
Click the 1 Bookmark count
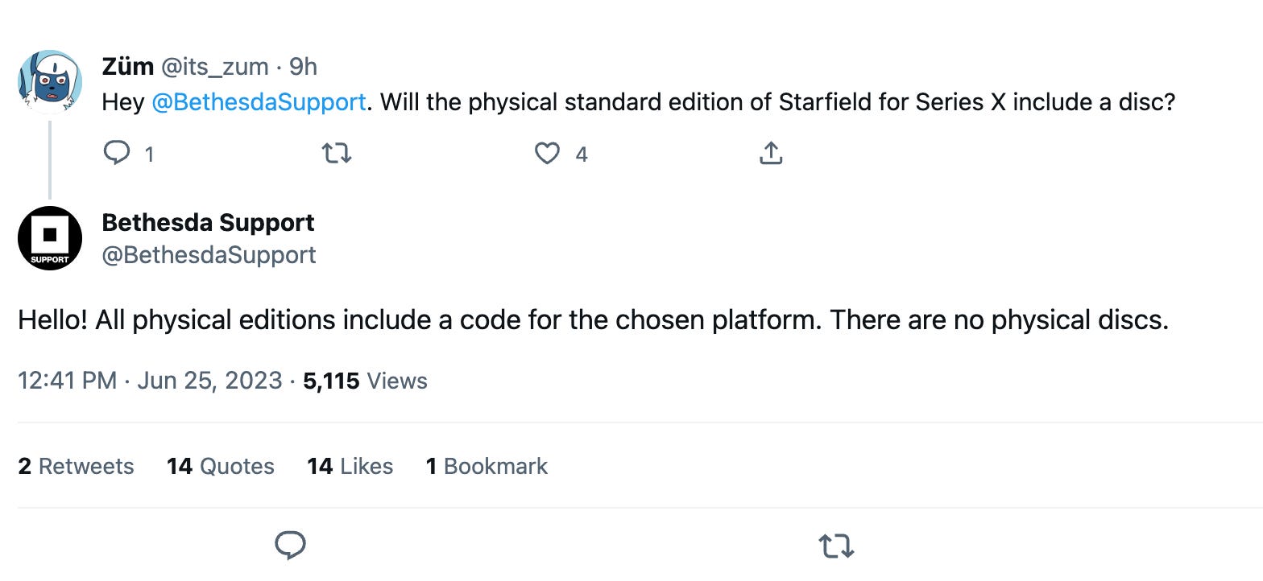point(487,466)
